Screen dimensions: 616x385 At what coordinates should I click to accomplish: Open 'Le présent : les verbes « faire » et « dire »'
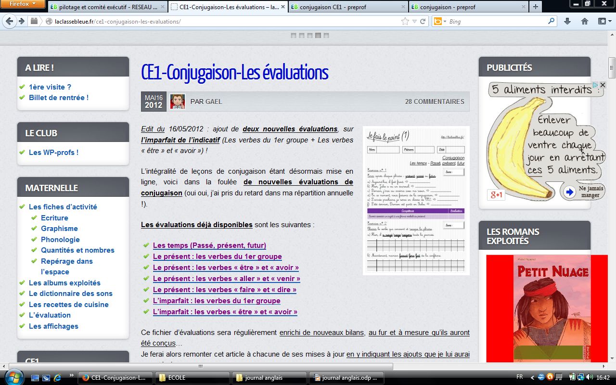click(x=225, y=290)
